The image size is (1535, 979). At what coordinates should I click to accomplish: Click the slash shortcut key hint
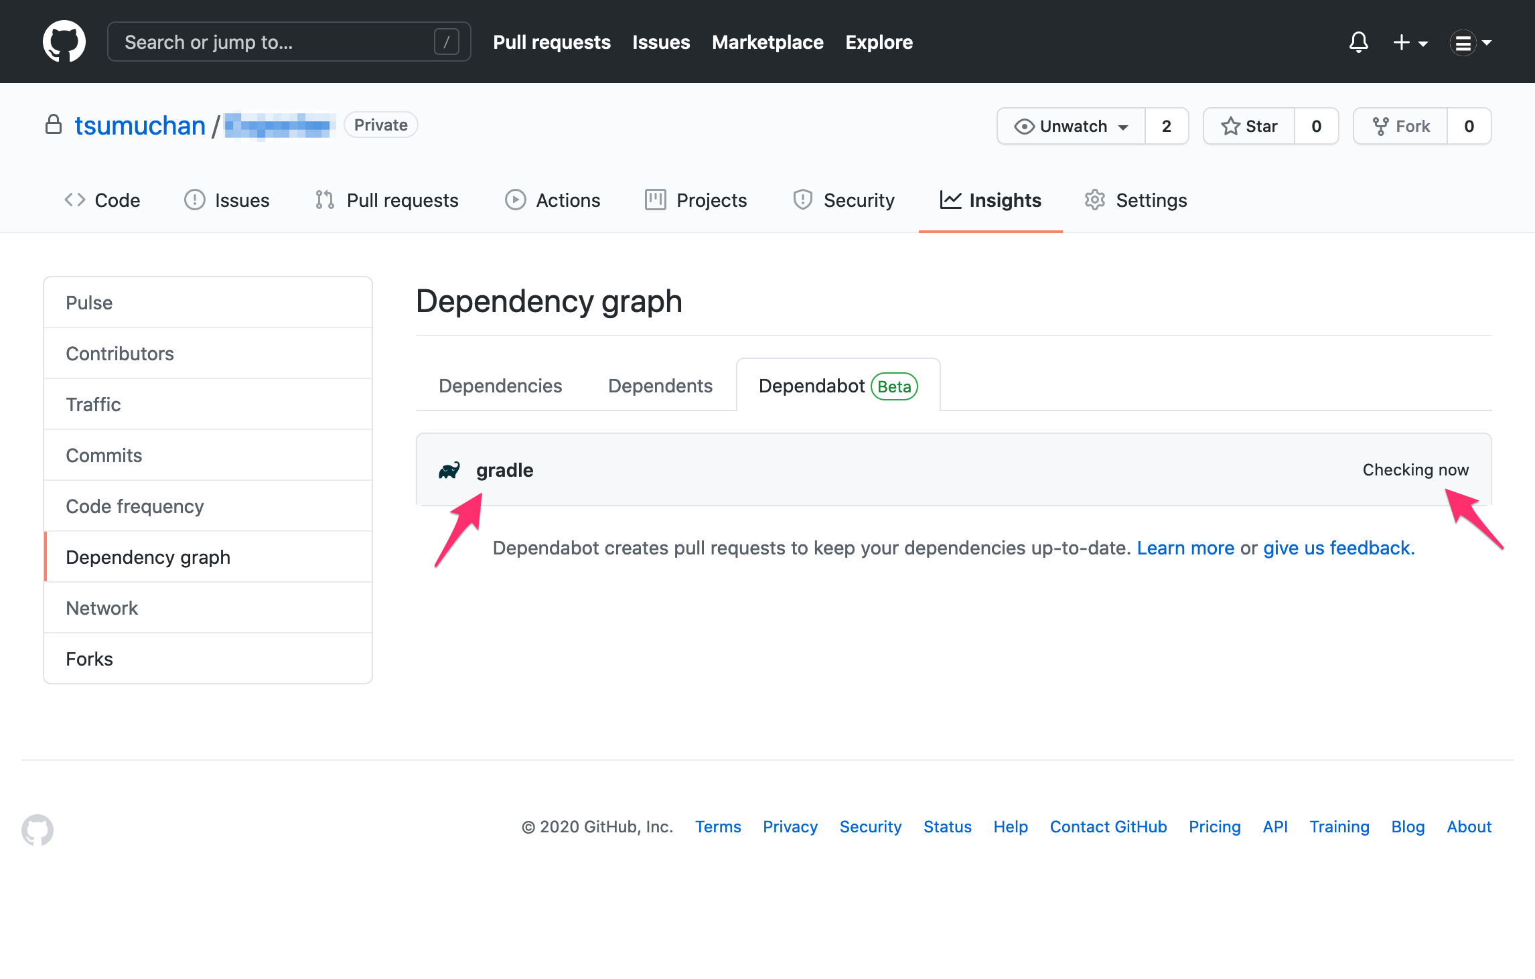(446, 42)
